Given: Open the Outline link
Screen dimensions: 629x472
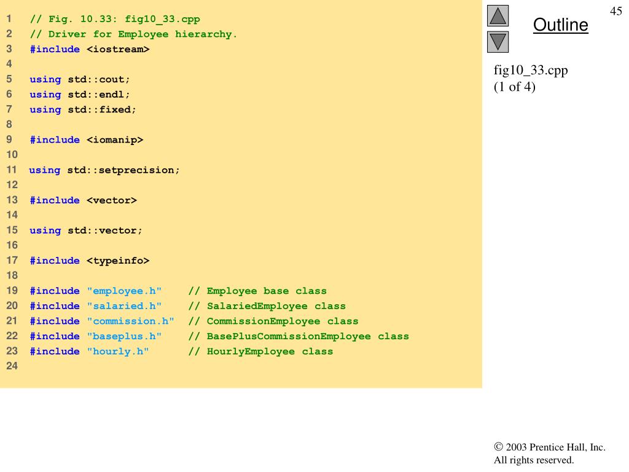Looking at the screenshot, I should tap(560, 25).
